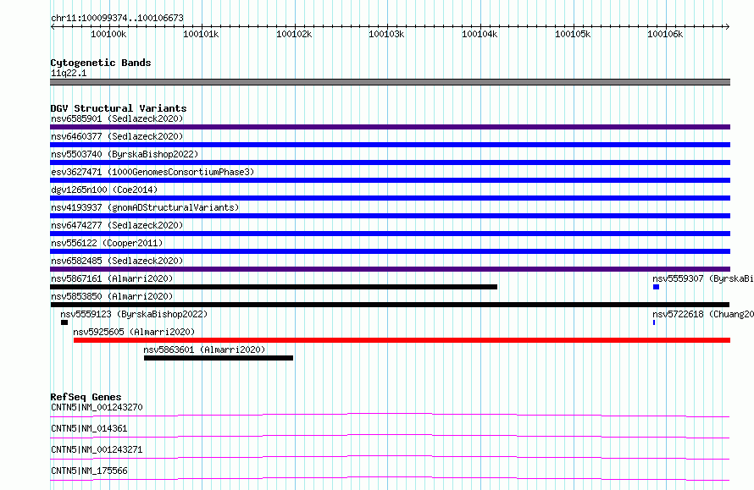Viewport: 754px width, 490px height.
Task: Select the red bar under nsv5925605
Action: point(402,340)
